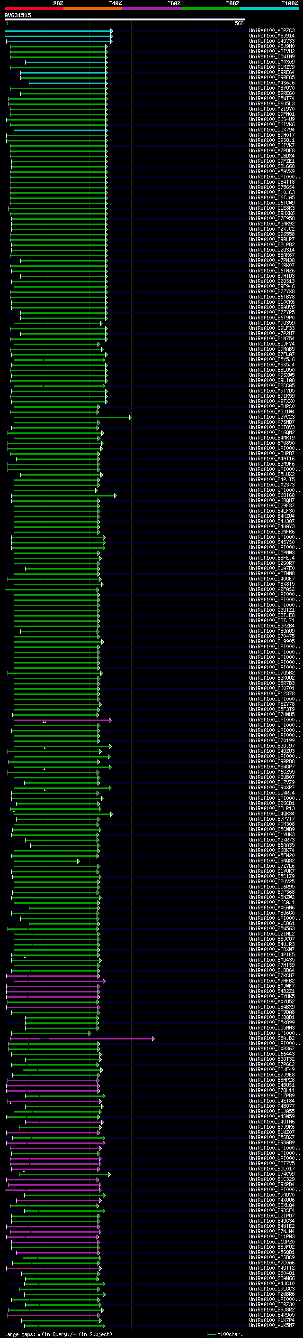The image size is (303, 1338).
Task: Open hit UniRef100_A8J9H0
Action: click(x=272, y=46)
